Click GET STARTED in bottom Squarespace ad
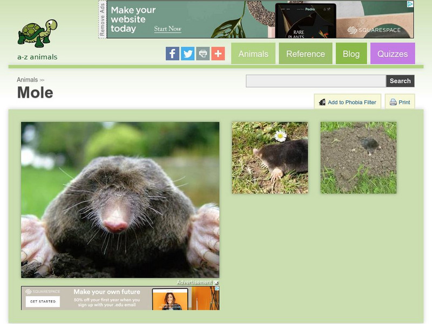Image resolution: width=432 pixels, height=324 pixels. (43, 301)
